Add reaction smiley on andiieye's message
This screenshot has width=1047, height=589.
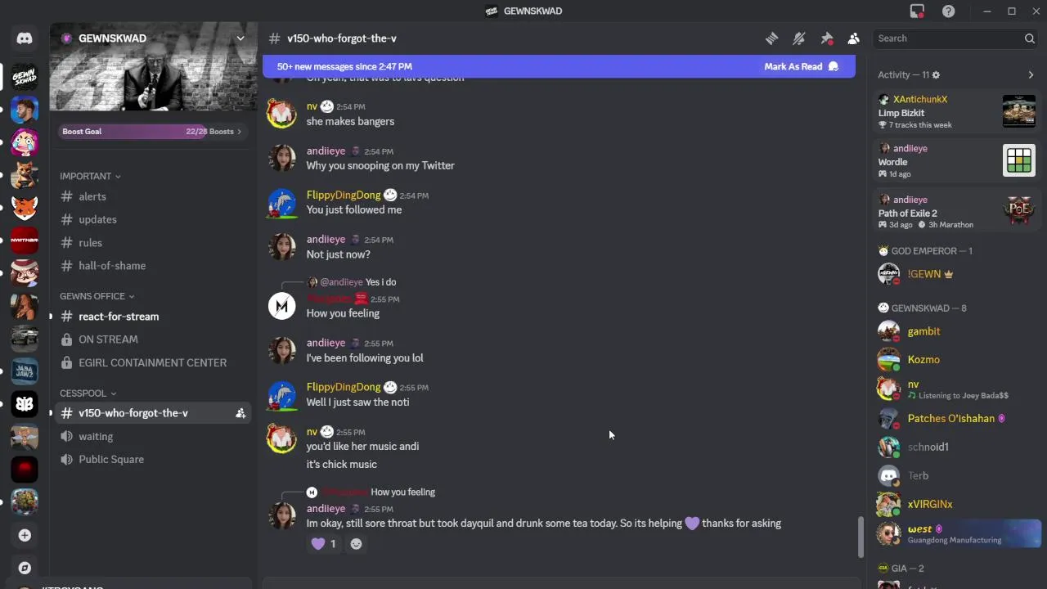(x=356, y=544)
